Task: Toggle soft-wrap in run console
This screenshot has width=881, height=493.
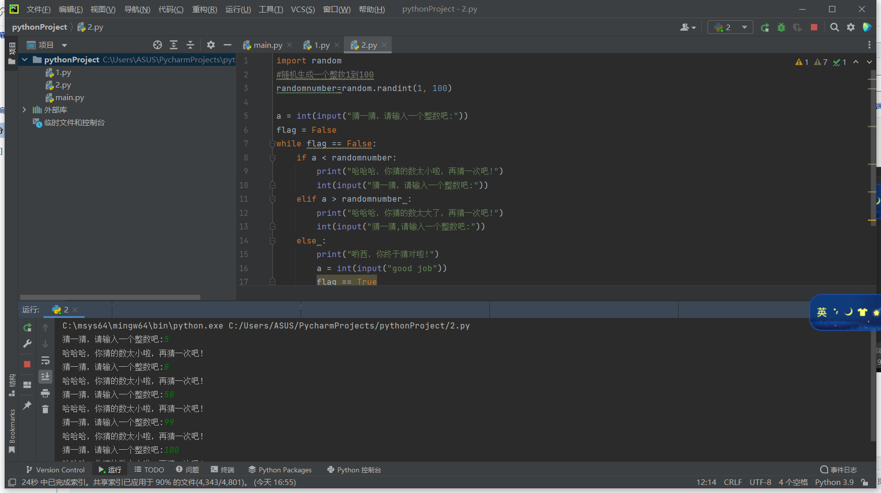Action: 45,360
